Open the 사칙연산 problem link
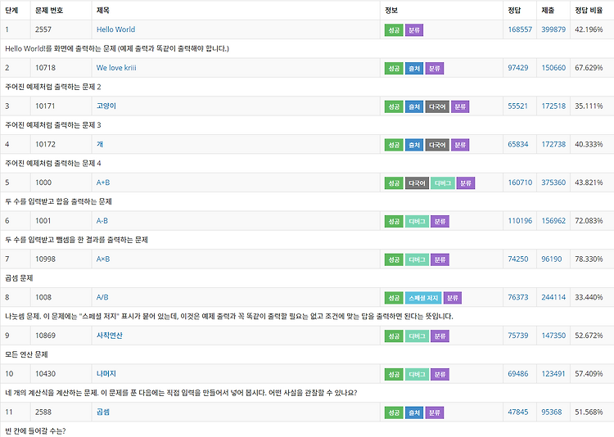Screen dimensions: 614x437 [109, 336]
